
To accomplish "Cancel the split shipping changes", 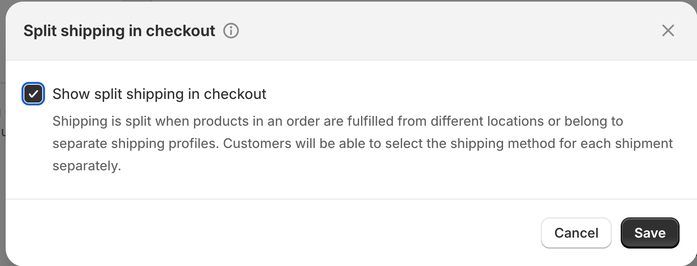I will click(576, 233).
